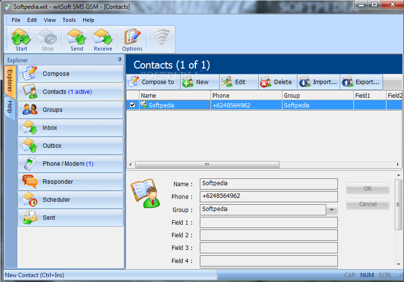Click the Stop toolbar icon
The image size is (404, 282).
[48, 40]
